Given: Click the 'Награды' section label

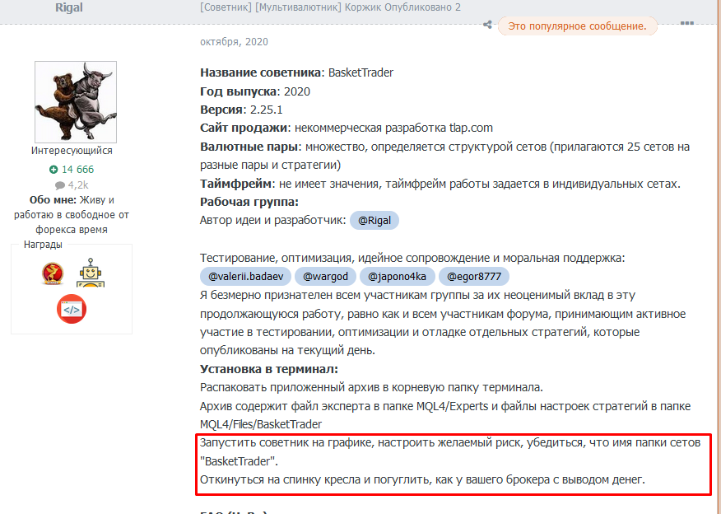Looking at the screenshot, I should point(43,245).
